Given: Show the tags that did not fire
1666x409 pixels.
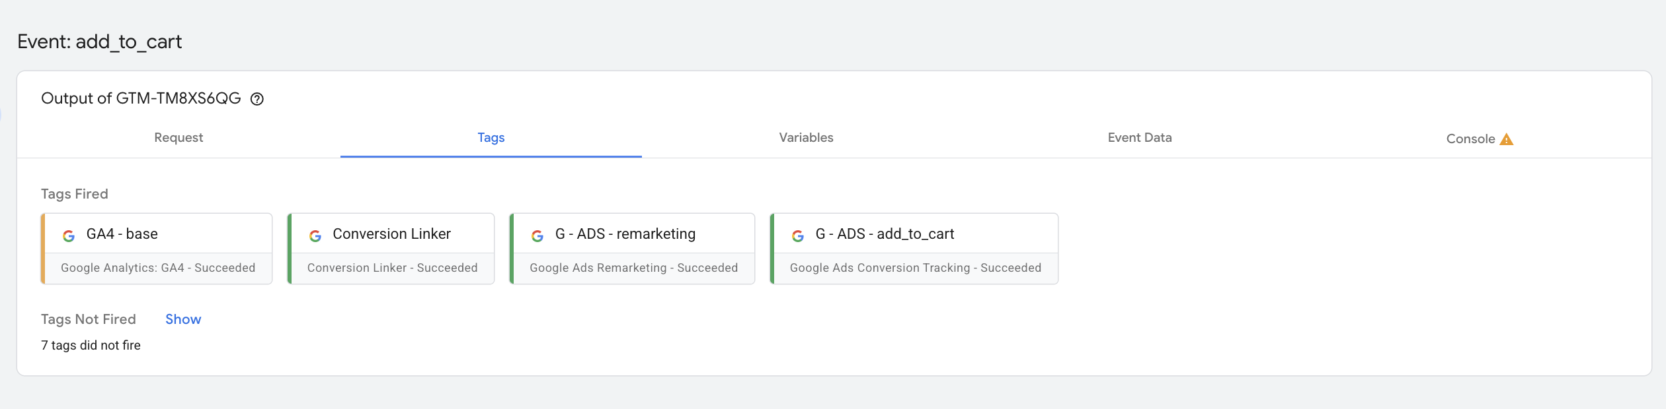Looking at the screenshot, I should tap(183, 319).
